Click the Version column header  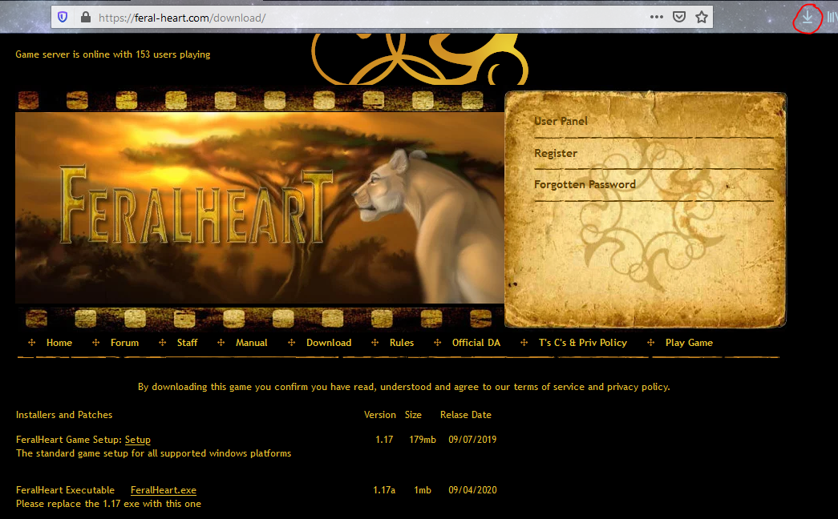point(380,415)
